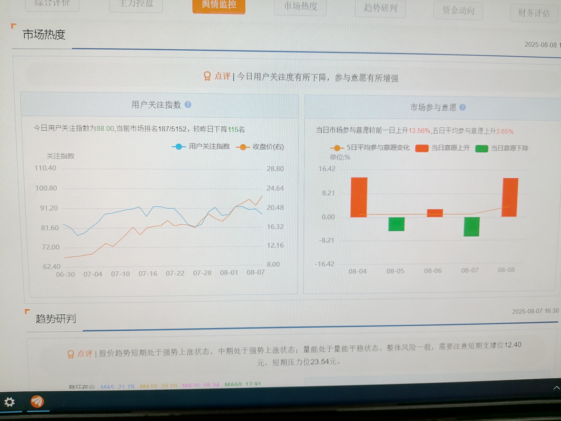Screen dimensions: 561x421
Task: Toggle the 5日平均参与意愿变化 legend series
Action: 370,148
